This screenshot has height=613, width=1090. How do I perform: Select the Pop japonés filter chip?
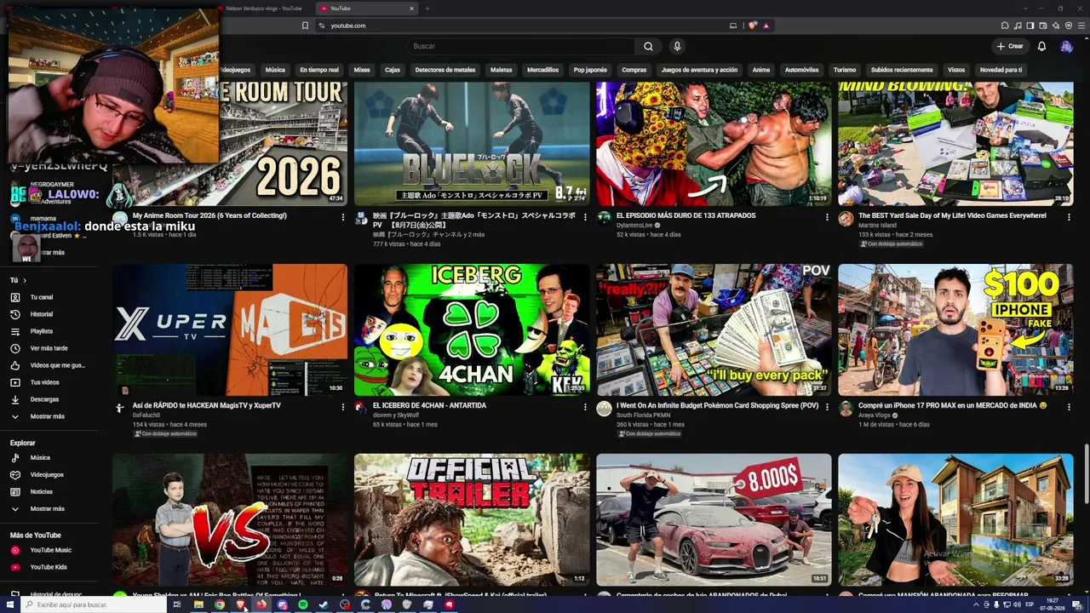590,70
